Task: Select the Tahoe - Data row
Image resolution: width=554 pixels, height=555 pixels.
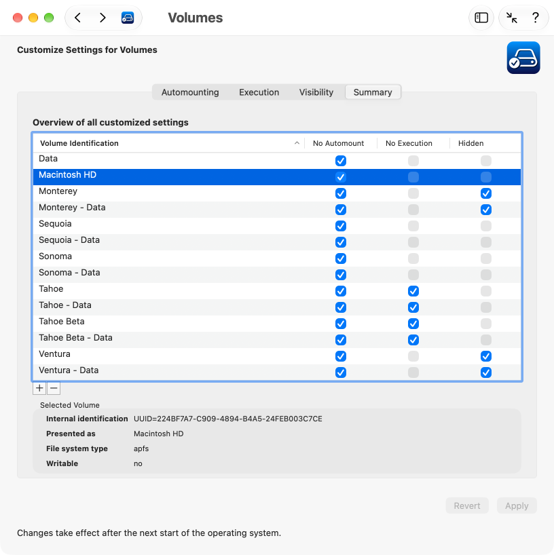Action: tap(277, 307)
